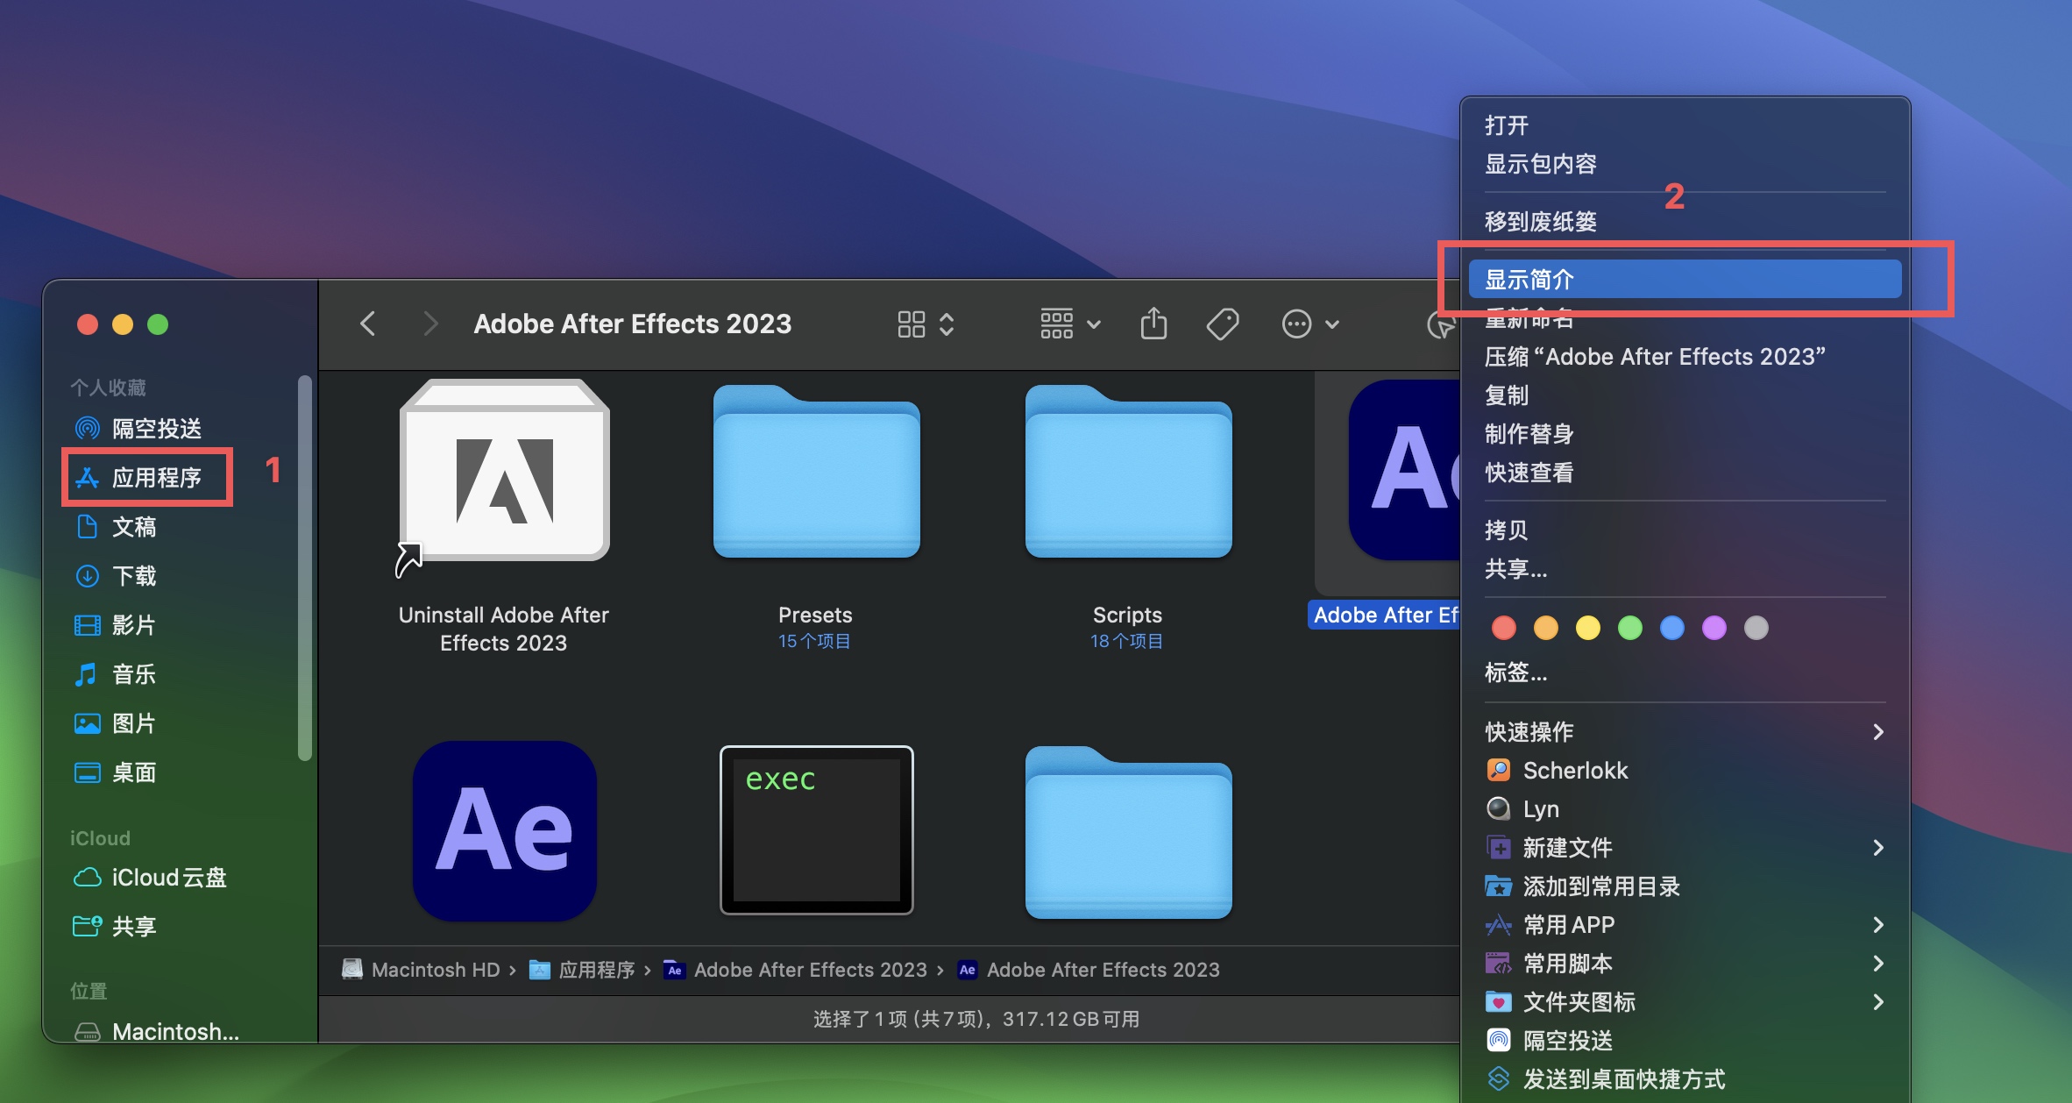2072x1103 pixels.
Task: Open Movies in the sidebar
Action: point(116,624)
